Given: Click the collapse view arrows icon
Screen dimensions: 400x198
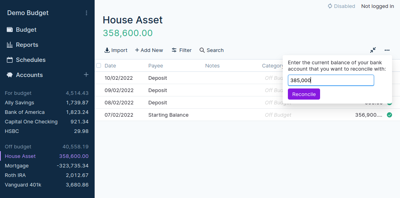Looking at the screenshot, I should [373, 50].
